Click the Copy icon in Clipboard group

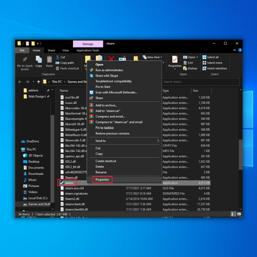(39, 59)
